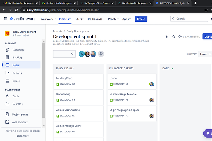Click issue key BIZZLYDEV-75
This screenshot has height=141, width=212.
point(120,116)
